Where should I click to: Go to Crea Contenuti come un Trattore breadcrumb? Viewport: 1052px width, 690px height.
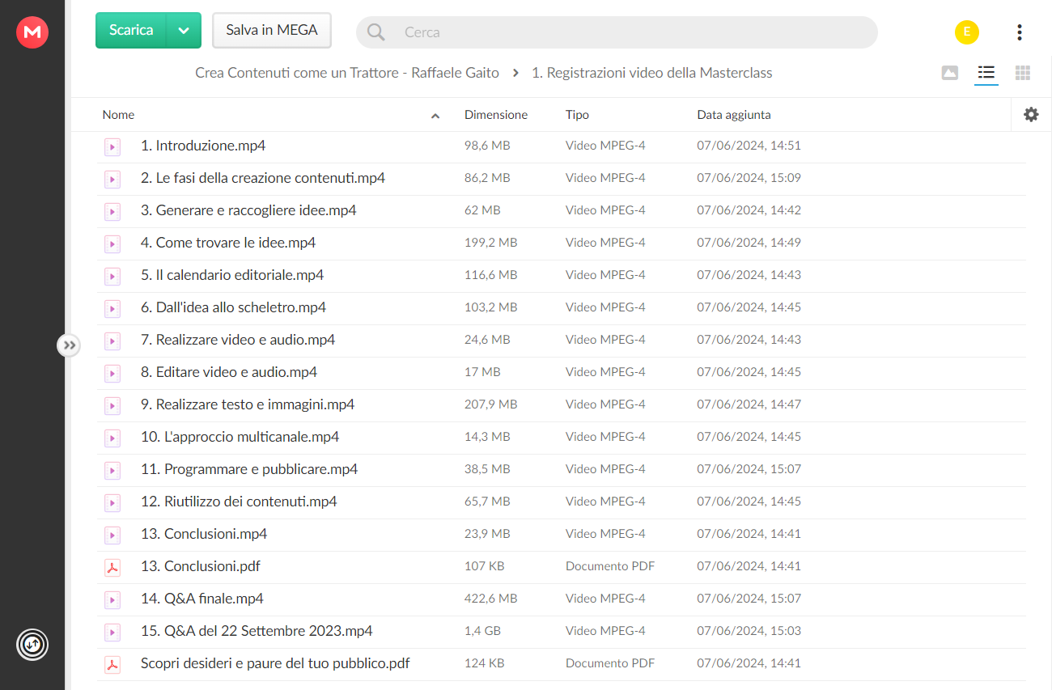pos(347,73)
